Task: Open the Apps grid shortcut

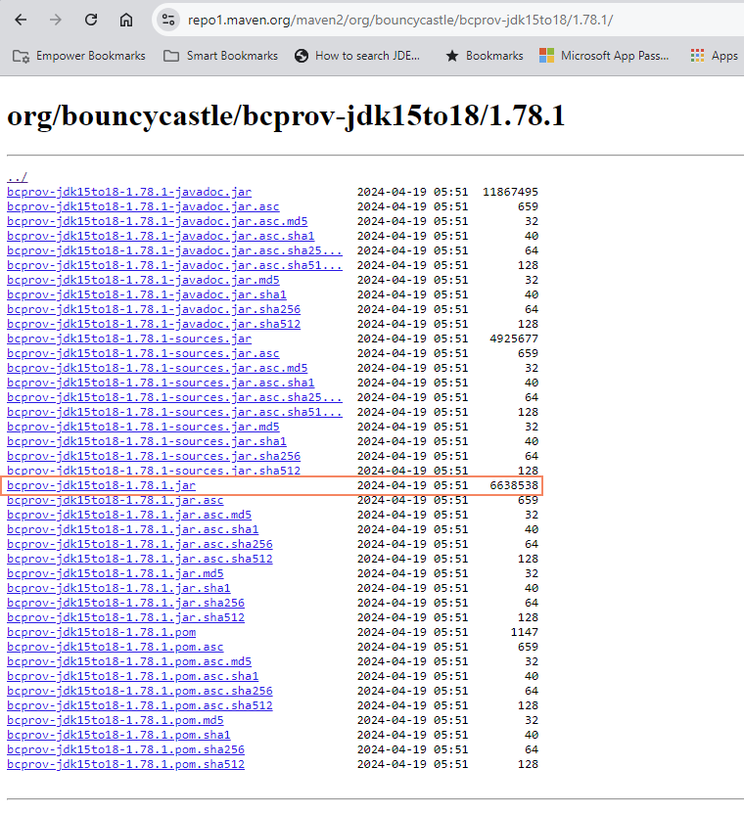Action: [x=714, y=56]
